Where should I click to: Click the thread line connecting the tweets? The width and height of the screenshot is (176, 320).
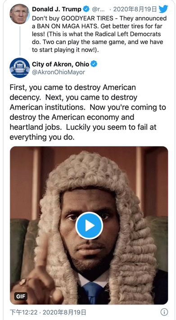click(x=20, y=41)
